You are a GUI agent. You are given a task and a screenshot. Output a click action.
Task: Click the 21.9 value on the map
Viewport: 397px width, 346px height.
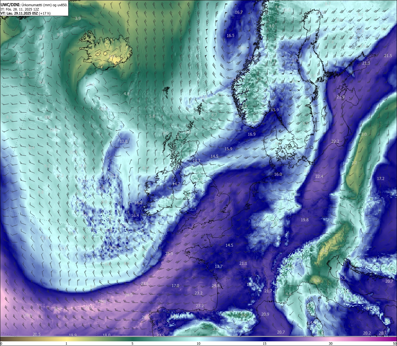tap(341, 97)
